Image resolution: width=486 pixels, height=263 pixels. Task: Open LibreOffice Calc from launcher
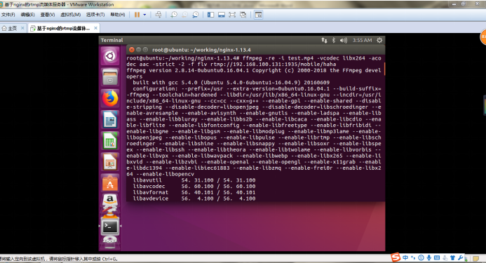point(110,141)
